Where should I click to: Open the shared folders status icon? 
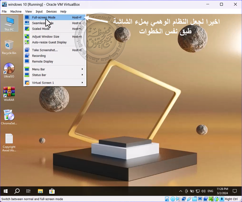point(195,199)
